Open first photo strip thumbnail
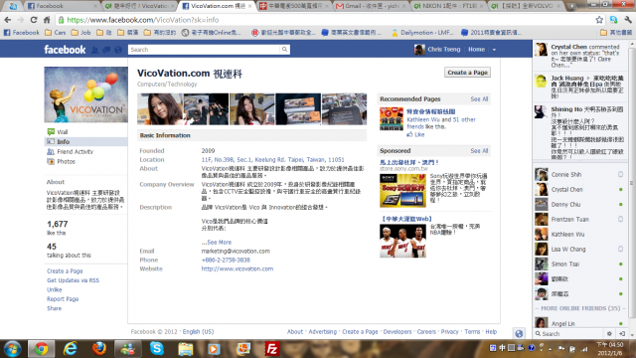 point(160,109)
